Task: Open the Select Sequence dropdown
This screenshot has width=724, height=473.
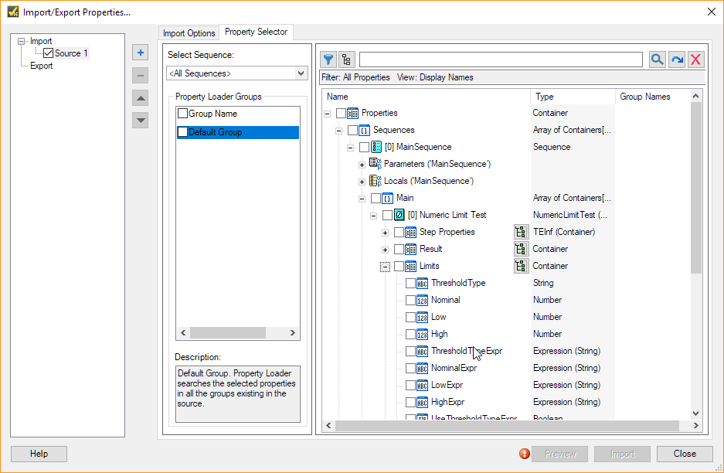Action: click(301, 73)
